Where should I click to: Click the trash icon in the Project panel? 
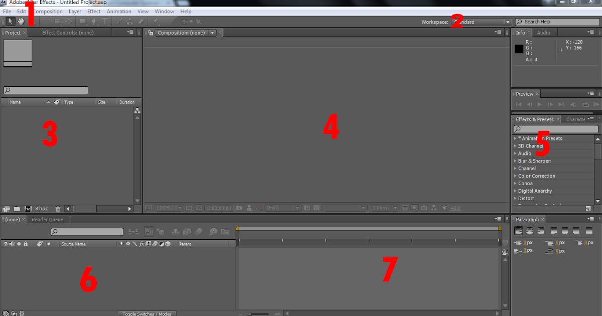point(58,208)
